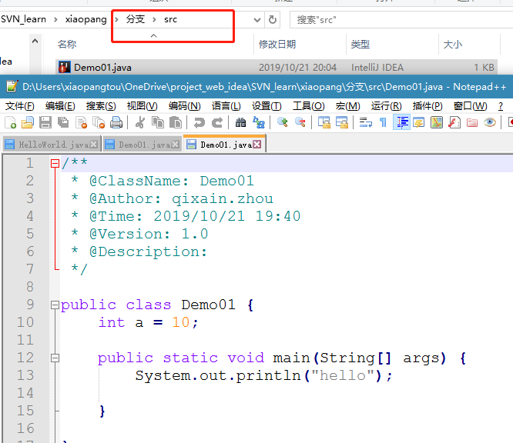The width and height of the screenshot is (513, 443).
Task: Zoom in with green magnifier icon
Action: 283,123
